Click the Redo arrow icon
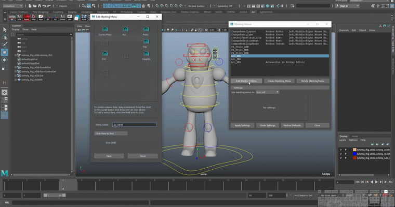 (x=49, y=6)
